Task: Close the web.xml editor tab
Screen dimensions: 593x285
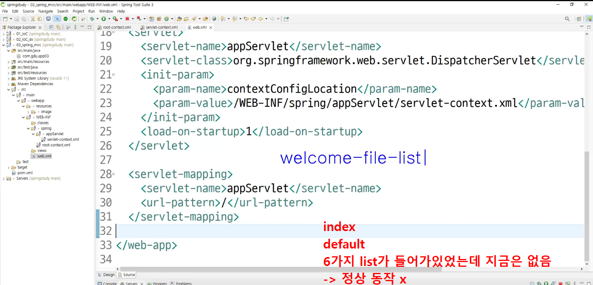Action: (211, 28)
